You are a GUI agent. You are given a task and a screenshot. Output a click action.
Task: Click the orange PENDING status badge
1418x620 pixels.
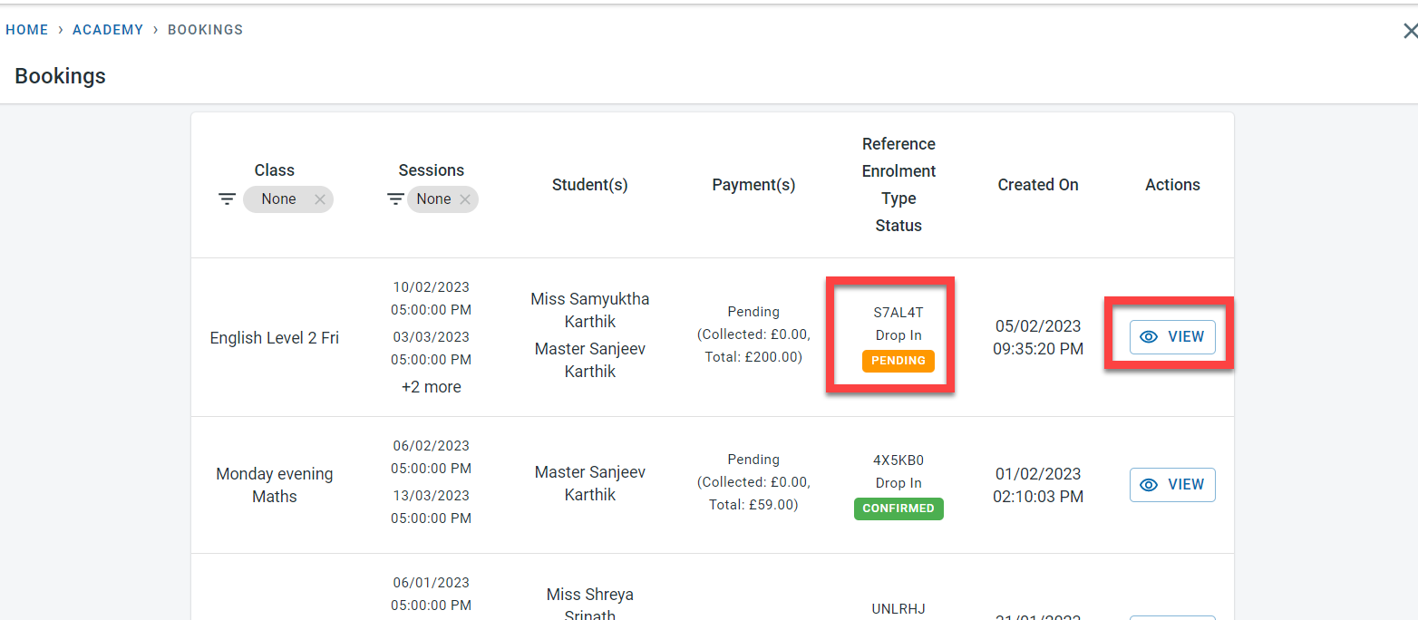898,361
